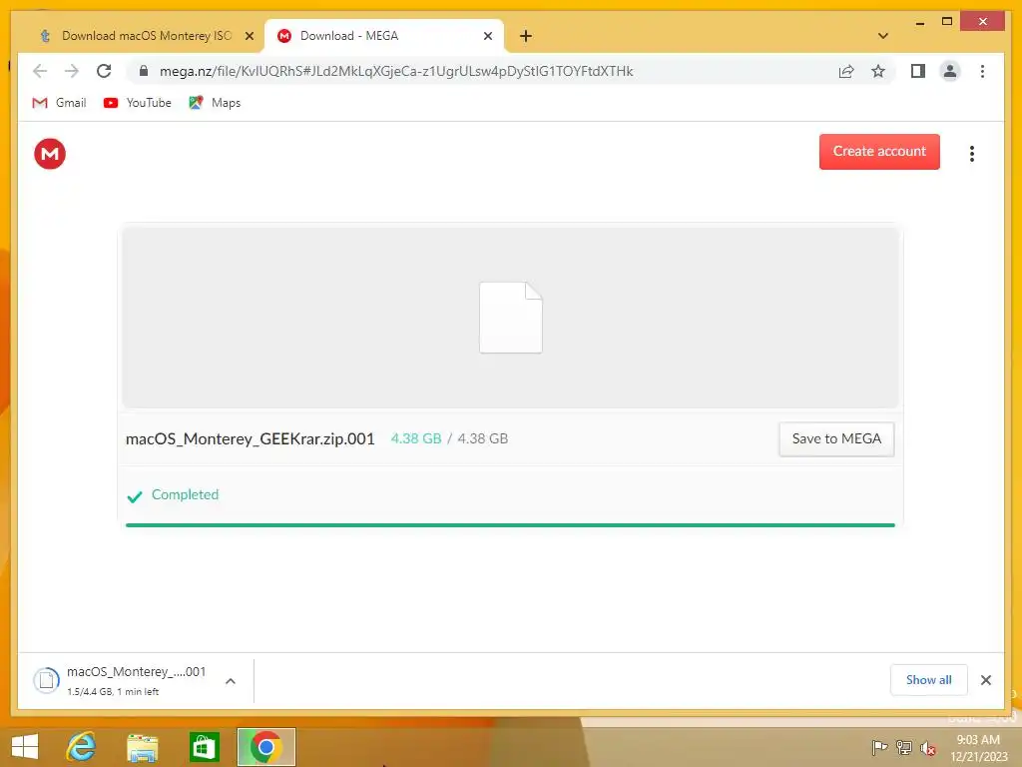This screenshot has width=1022, height=767.
Task: Open the YouTube bookmark
Action: 138,103
